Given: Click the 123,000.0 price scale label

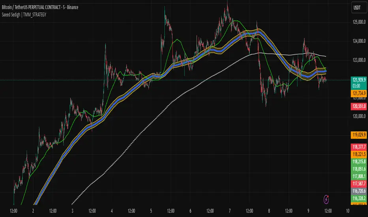Looking at the screenshot, I should pos(359,60).
